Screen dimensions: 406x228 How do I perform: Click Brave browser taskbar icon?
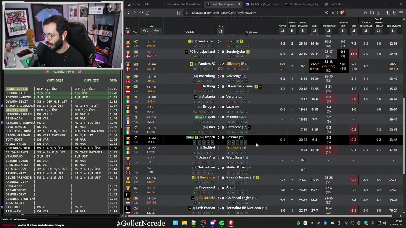click(x=231, y=223)
